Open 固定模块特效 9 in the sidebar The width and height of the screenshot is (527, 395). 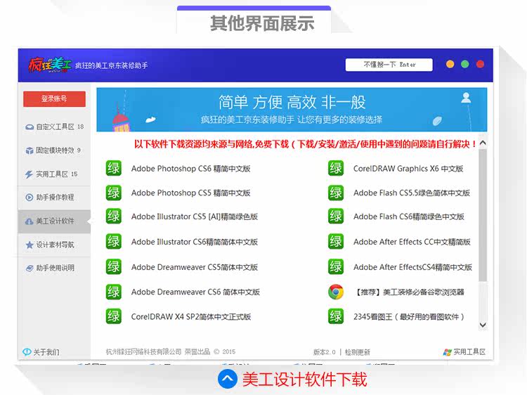(54, 150)
